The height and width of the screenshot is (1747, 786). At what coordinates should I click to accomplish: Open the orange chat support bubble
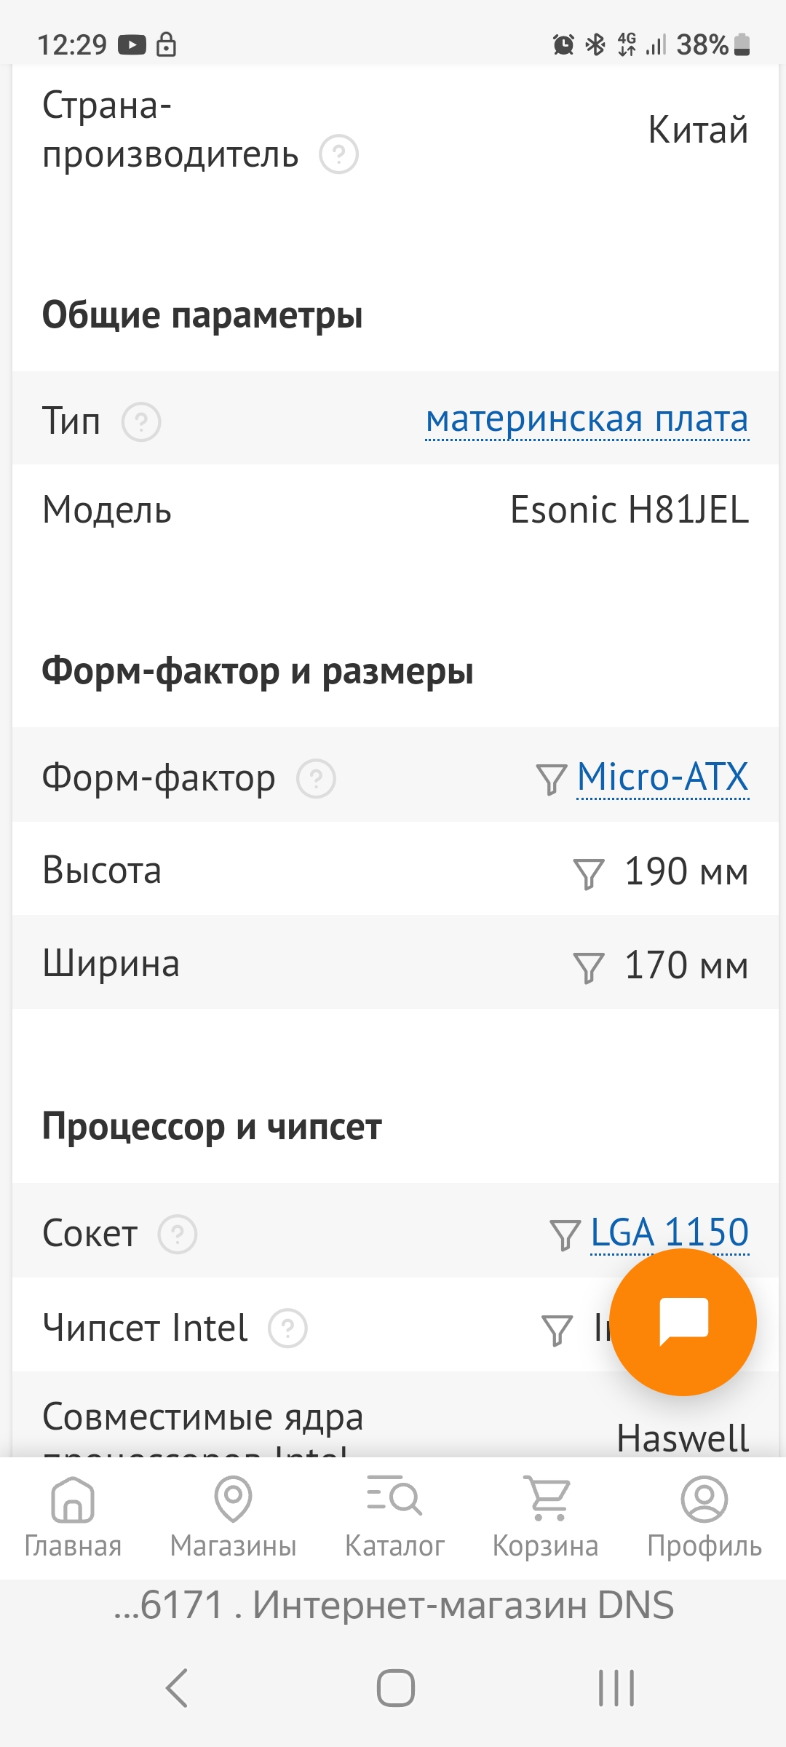[x=683, y=1322]
